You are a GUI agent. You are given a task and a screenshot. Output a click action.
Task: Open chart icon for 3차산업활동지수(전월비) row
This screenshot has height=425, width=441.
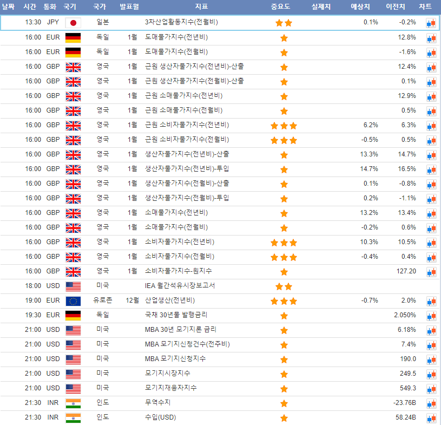[x=431, y=23]
